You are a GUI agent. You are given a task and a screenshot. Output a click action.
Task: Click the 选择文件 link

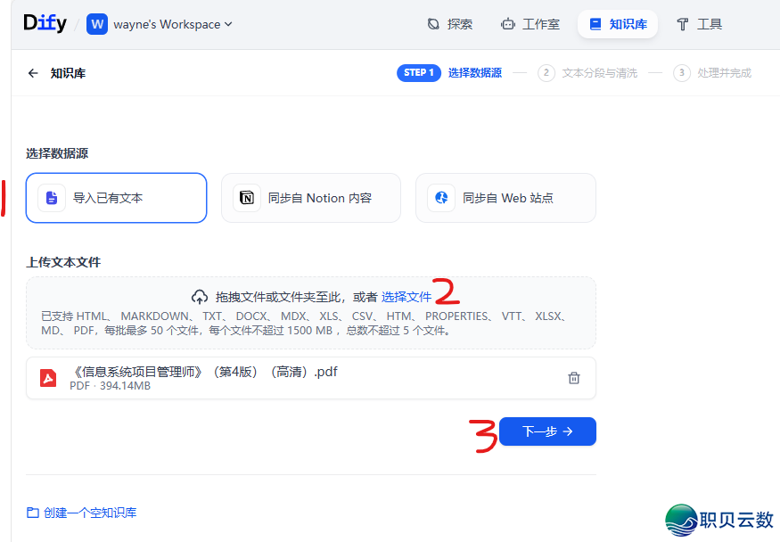pos(406,297)
